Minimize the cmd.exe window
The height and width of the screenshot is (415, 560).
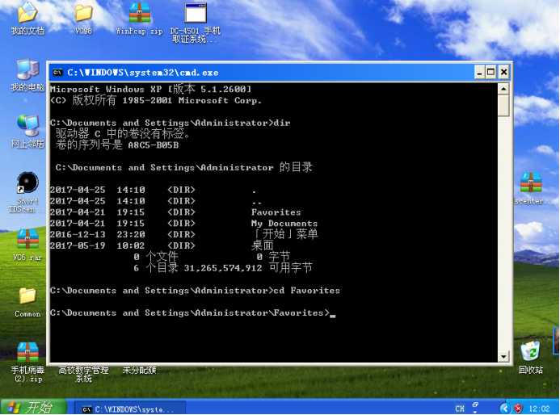coord(479,73)
